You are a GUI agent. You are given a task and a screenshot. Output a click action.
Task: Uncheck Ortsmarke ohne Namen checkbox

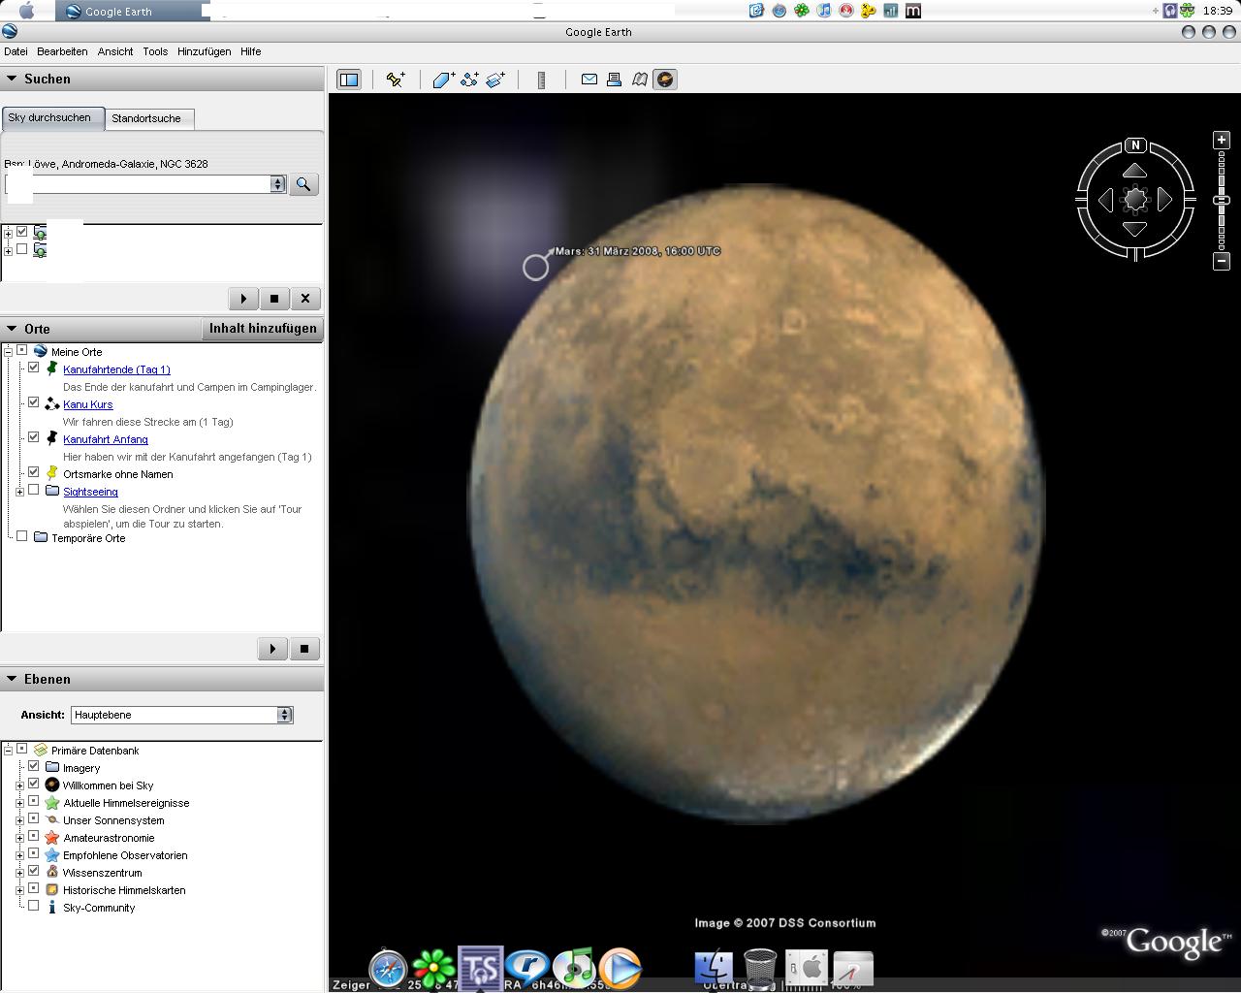pos(34,473)
